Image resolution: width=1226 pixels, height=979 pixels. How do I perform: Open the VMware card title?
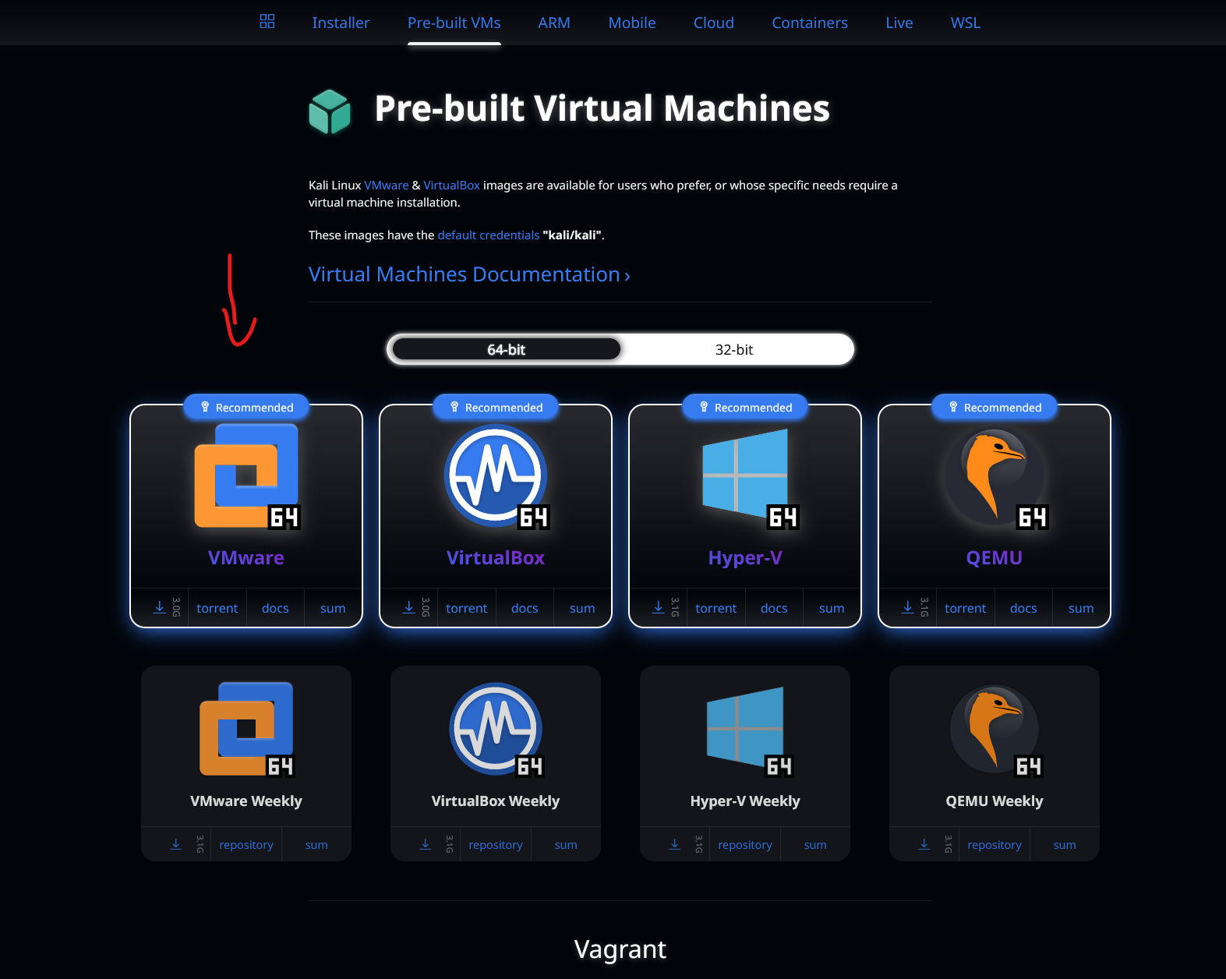(246, 558)
